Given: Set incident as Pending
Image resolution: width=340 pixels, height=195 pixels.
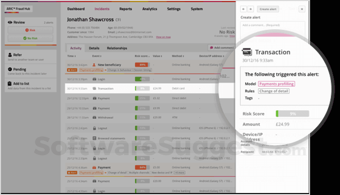Looking at the screenshot, I should coord(30,71).
